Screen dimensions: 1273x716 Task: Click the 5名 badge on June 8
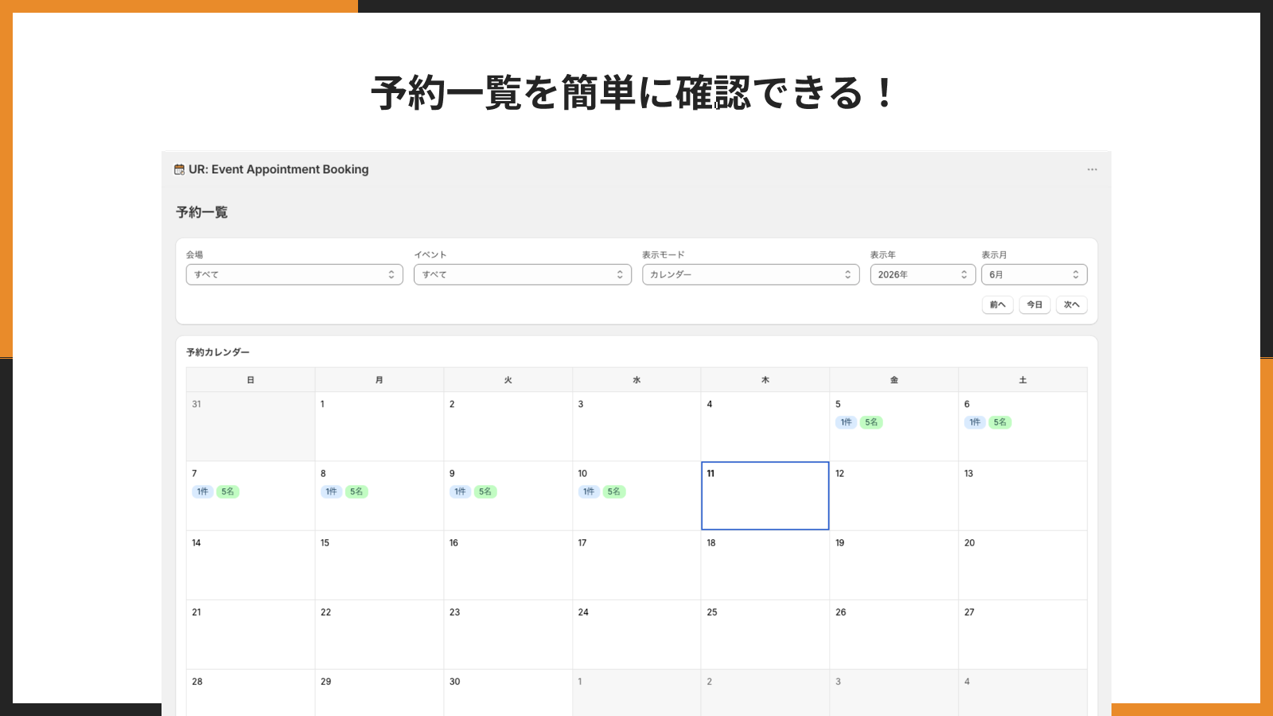356,492
